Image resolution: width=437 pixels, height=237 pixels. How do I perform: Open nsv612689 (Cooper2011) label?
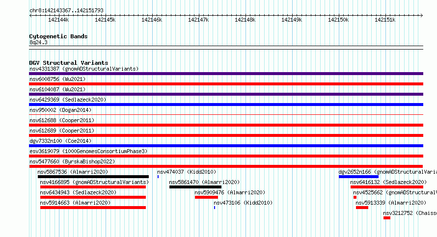pos(62,131)
